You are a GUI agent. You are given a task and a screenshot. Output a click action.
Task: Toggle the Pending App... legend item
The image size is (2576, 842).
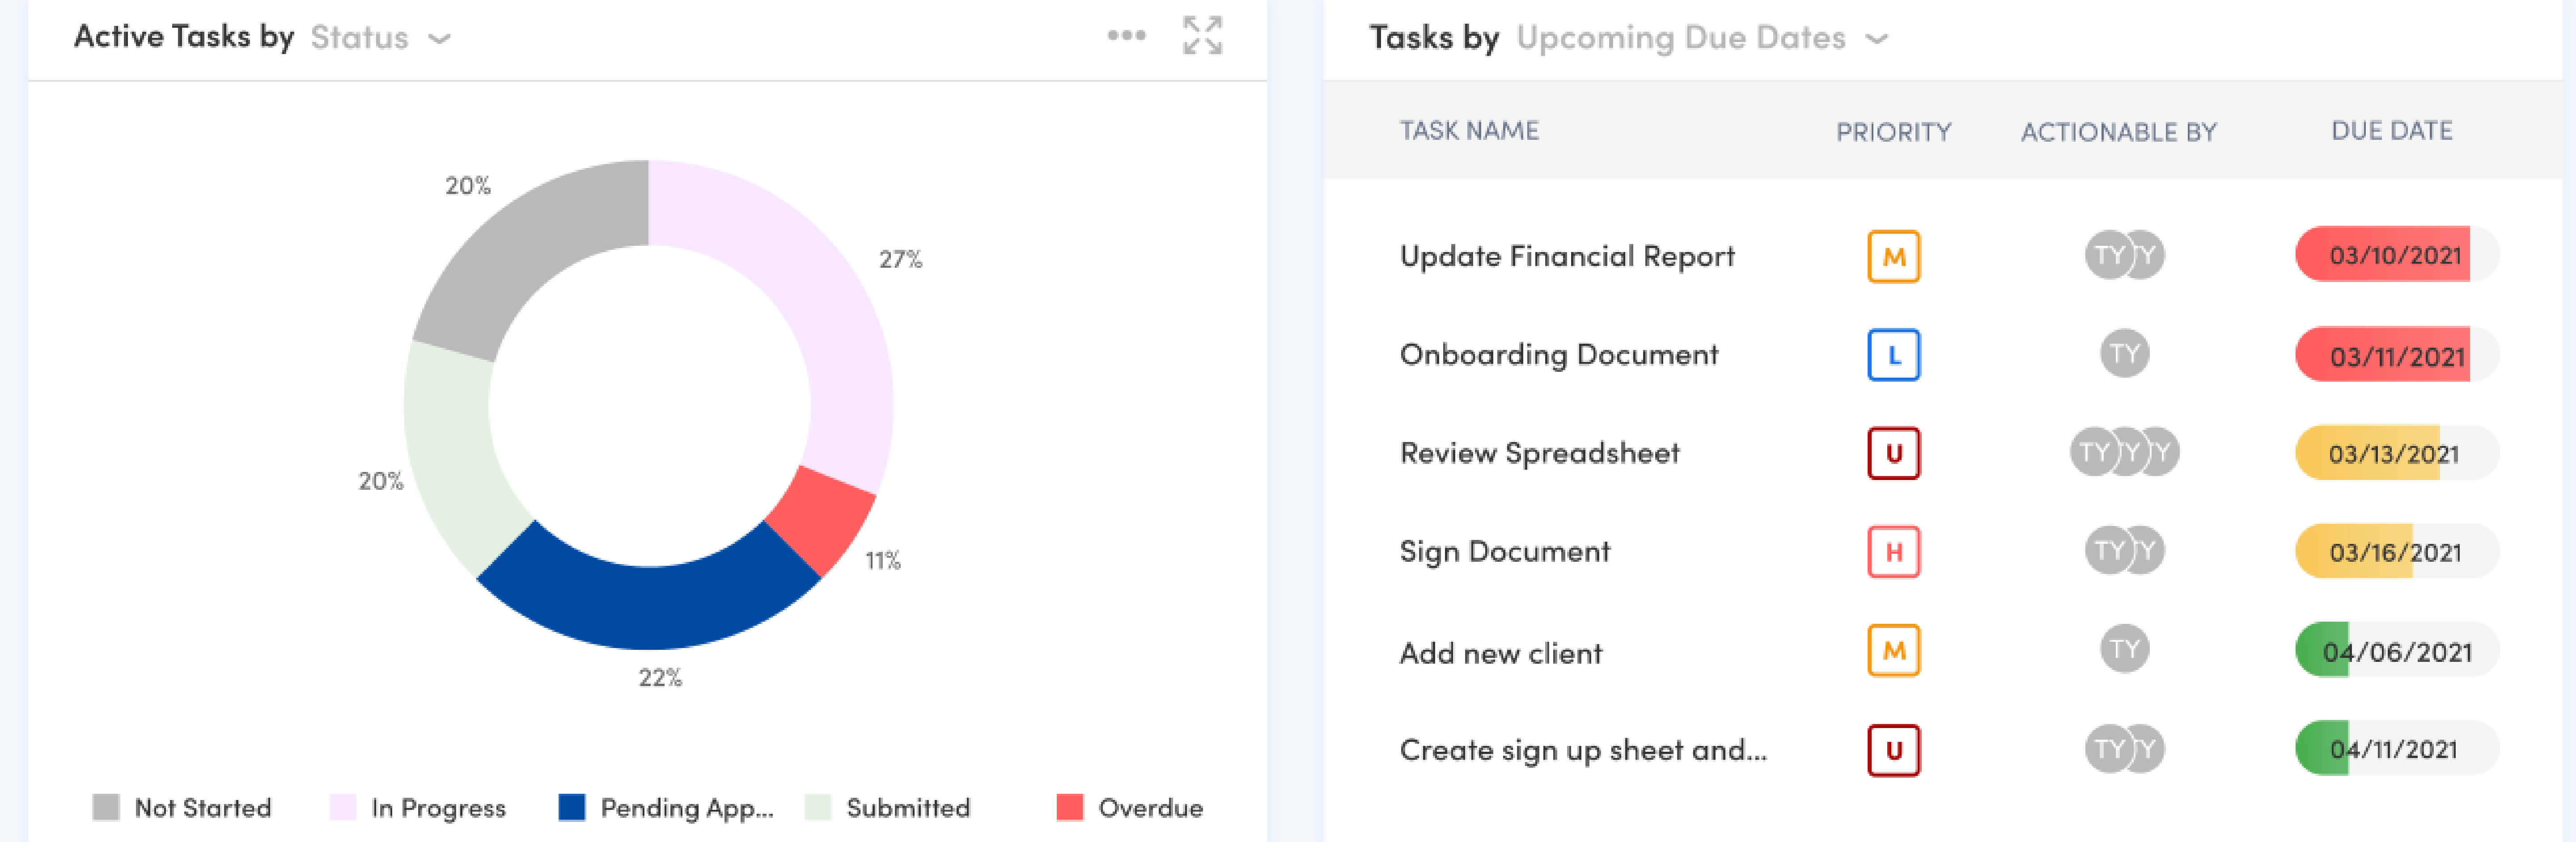point(666,807)
